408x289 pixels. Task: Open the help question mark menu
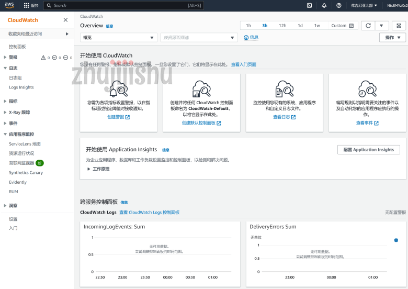[x=338, y=5]
